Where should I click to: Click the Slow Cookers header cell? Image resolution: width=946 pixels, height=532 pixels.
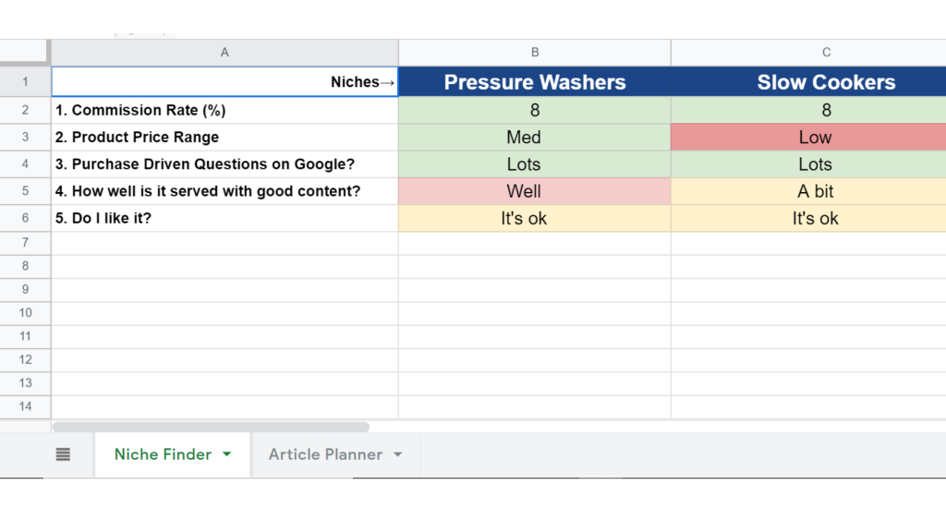coord(826,82)
